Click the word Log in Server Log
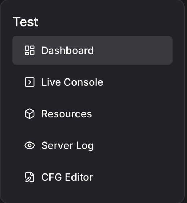The image size is (187, 203). [x=85, y=146]
